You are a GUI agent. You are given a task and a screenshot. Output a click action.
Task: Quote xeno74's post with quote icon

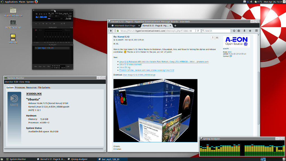tap(217, 38)
